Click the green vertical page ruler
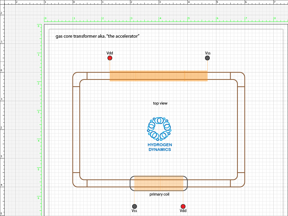 click(x=41, y=119)
